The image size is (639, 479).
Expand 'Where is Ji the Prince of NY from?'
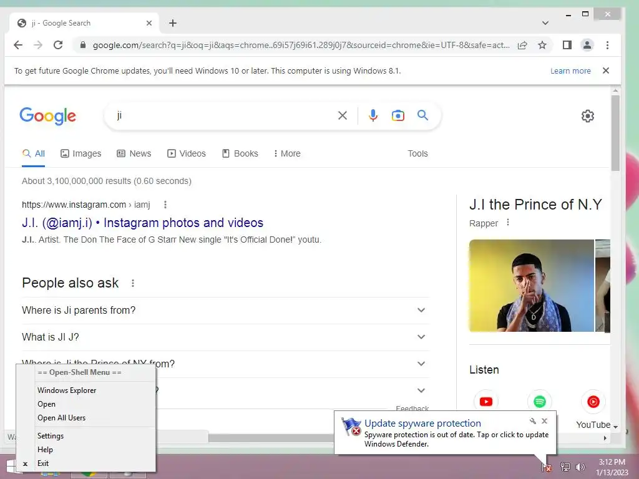225,364
